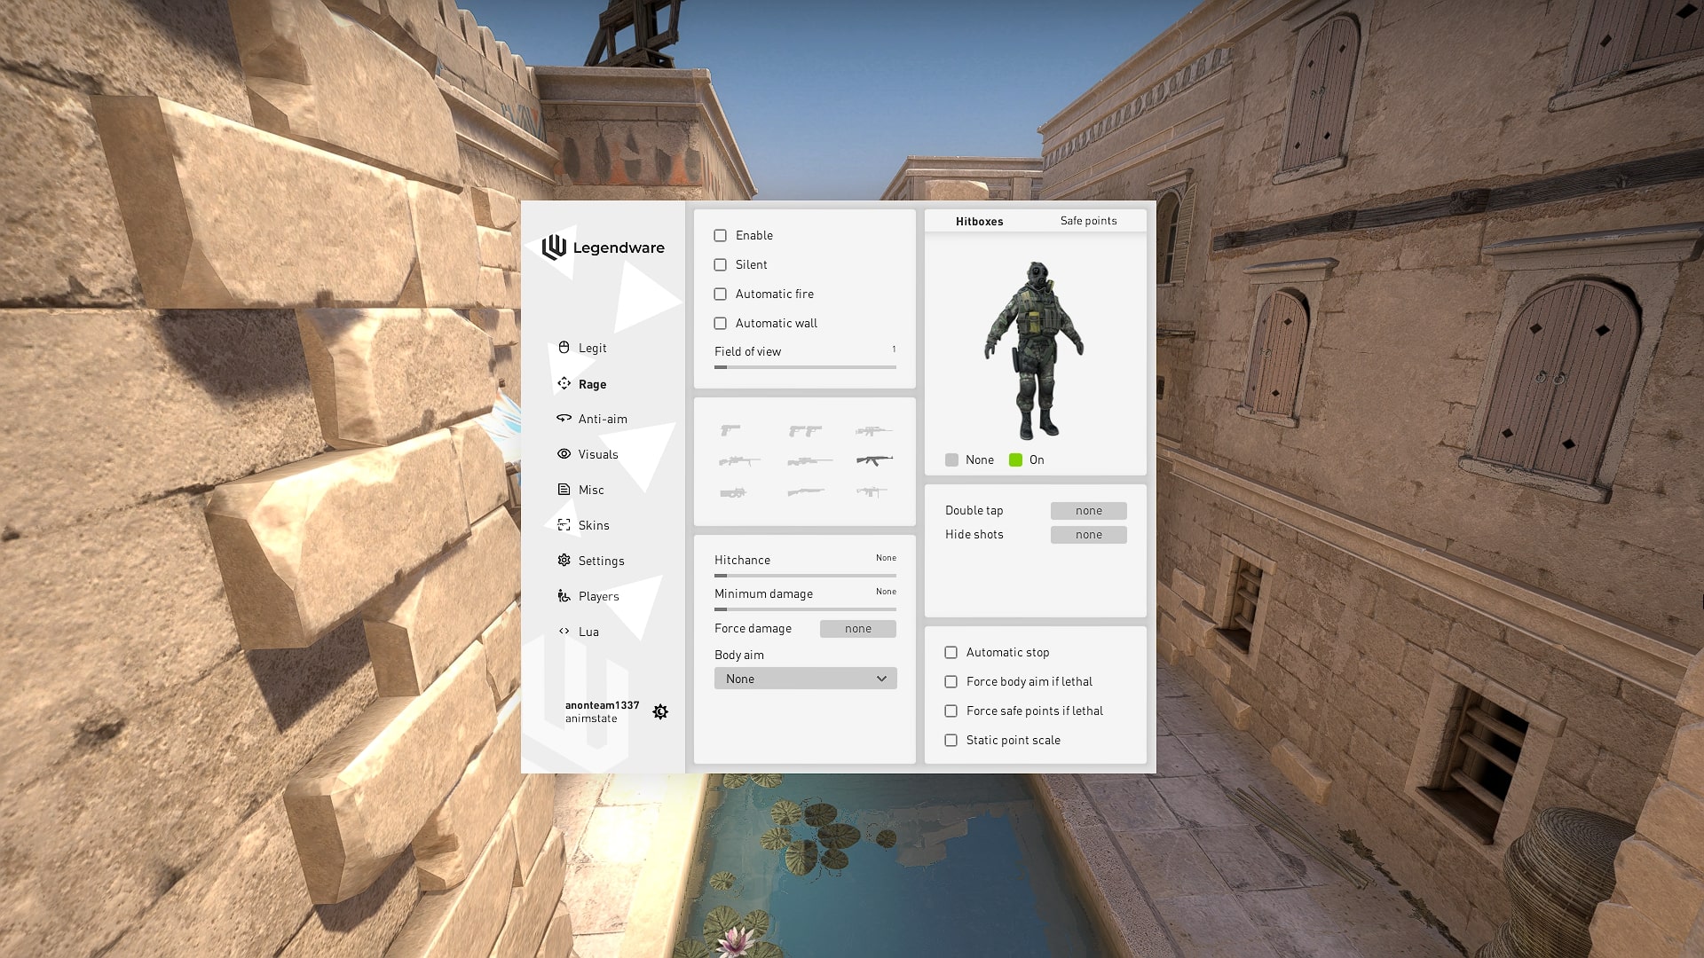The width and height of the screenshot is (1704, 958).
Task: Click the gear icon next to anonteam1337
Action: pos(660,711)
